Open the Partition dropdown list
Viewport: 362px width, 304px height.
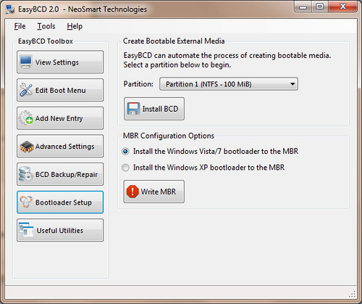229,84
